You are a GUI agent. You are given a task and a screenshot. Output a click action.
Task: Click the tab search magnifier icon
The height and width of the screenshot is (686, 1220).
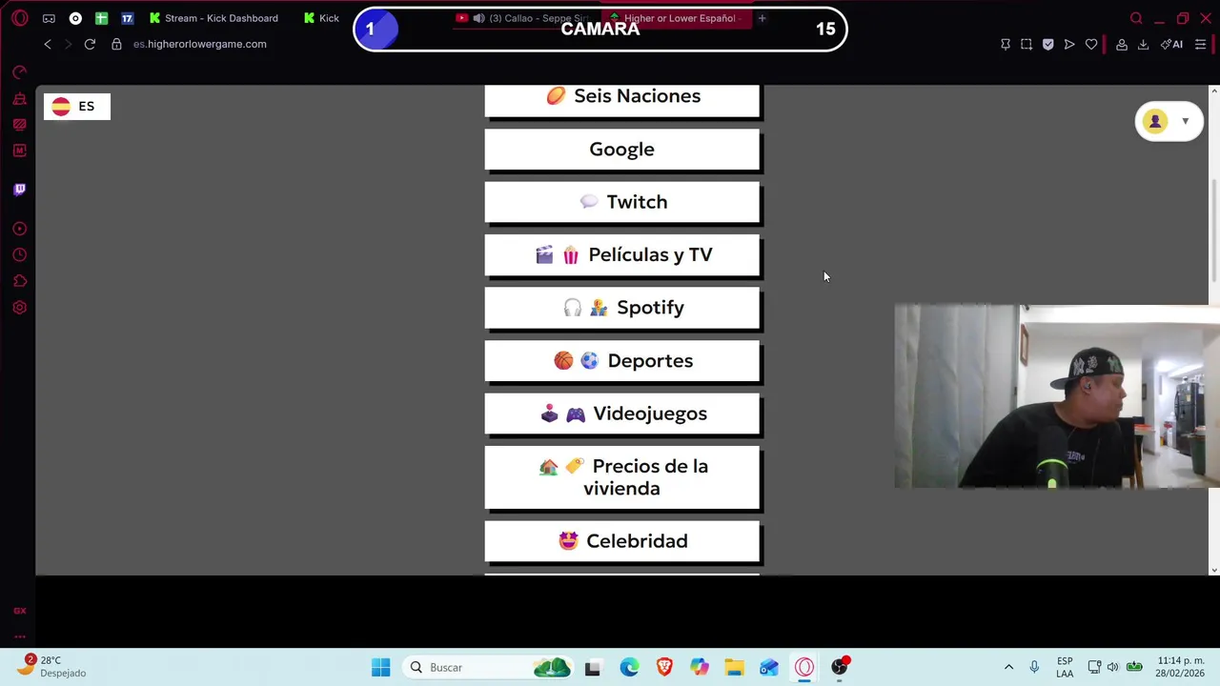pyautogui.click(x=1136, y=18)
